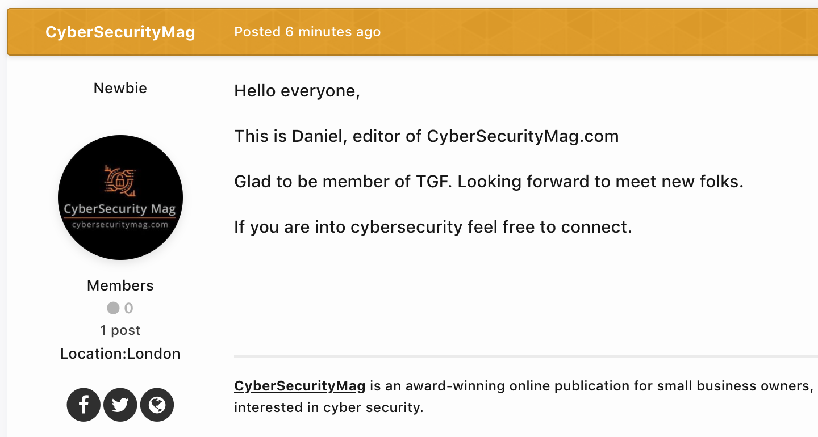Click the gray reputation dot icon
This screenshot has width=818, height=437.
113,308
